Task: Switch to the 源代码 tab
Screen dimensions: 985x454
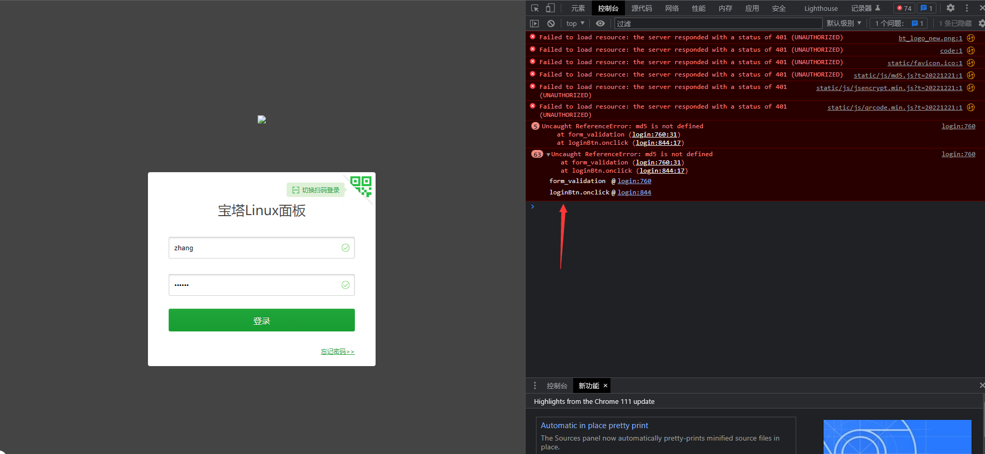Action: (641, 8)
